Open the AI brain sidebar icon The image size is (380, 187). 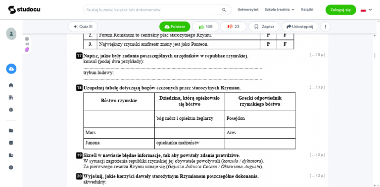click(11, 110)
